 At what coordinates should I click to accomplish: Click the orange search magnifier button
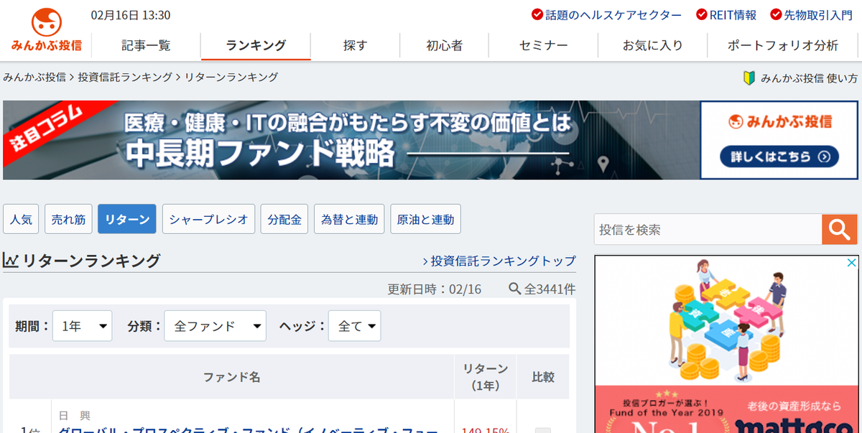840,229
